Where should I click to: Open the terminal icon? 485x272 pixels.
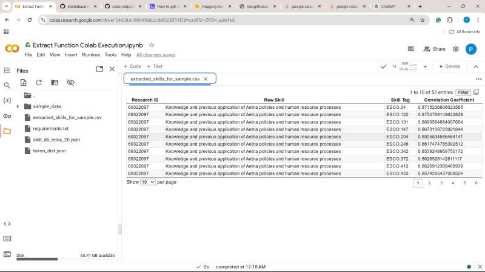(7, 254)
